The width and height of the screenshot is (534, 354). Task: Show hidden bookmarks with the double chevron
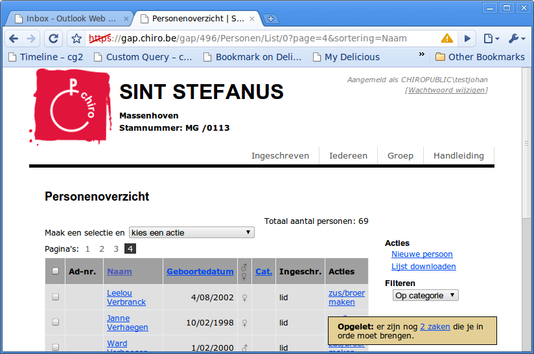pyautogui.click(x=422, y=54)
